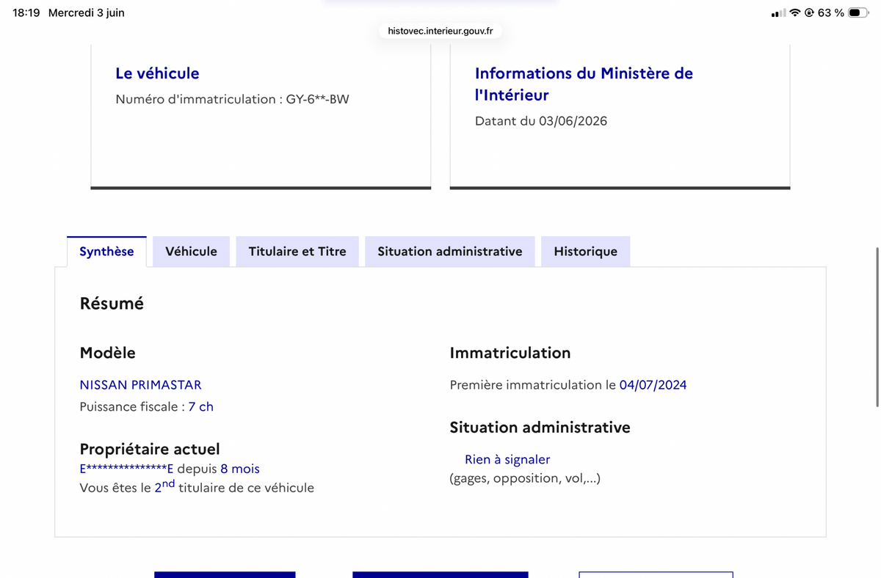This screenshot has width=881, height=578.
Task: Click the 04/07/2024 first registration date
Action: pos(653,384)
